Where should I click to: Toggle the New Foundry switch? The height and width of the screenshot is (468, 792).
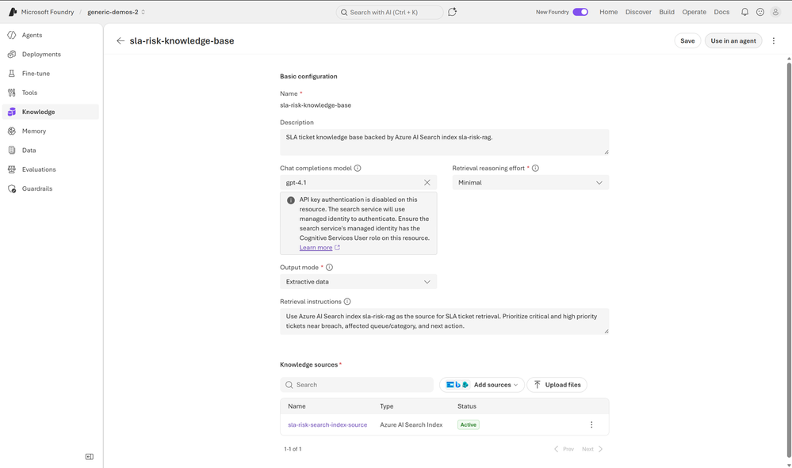(x=580, y=12)
